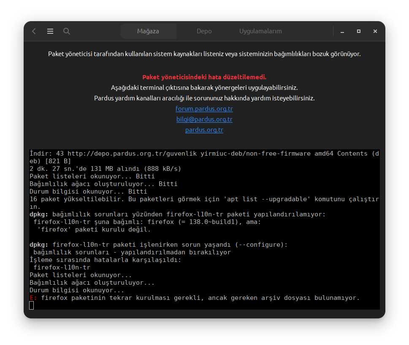Minimize the store window
Viewport: 409px width, 345px height.
click(x=342, y=31)
